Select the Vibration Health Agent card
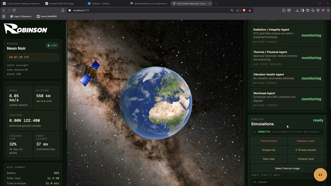 [x=287, y=78]
